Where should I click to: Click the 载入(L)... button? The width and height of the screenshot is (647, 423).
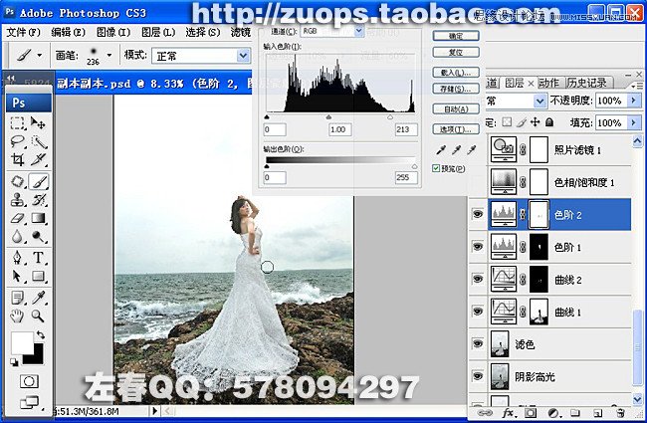[456, 73]
